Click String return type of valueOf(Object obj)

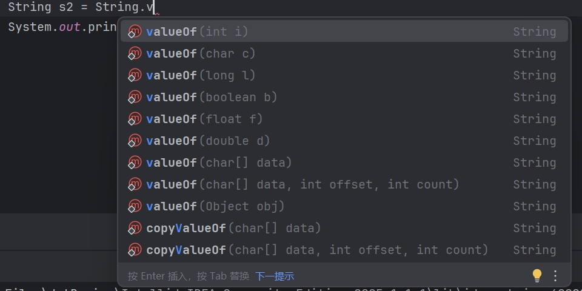535,206
